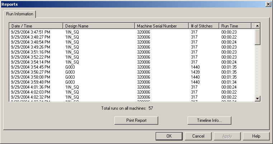Select the run at 9/29/2004 3:54:14 PM
The height and width of the screenshot is (144, 273).
pyautogui.click(x=132, y=62)
